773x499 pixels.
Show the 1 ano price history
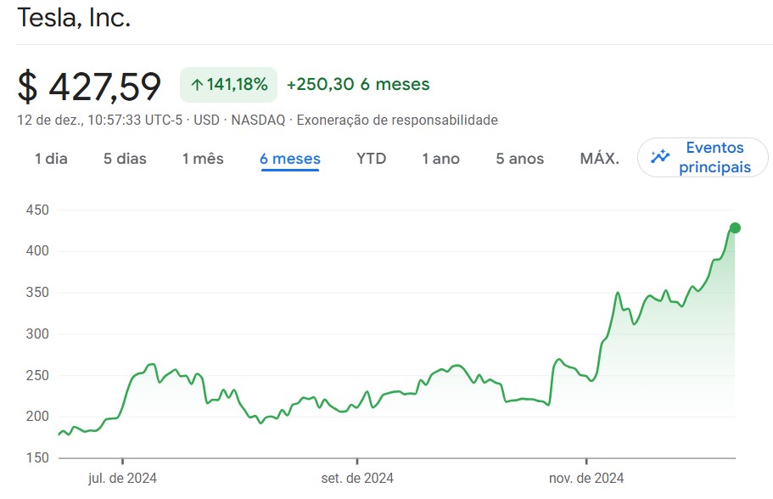(x=440, y=159)
